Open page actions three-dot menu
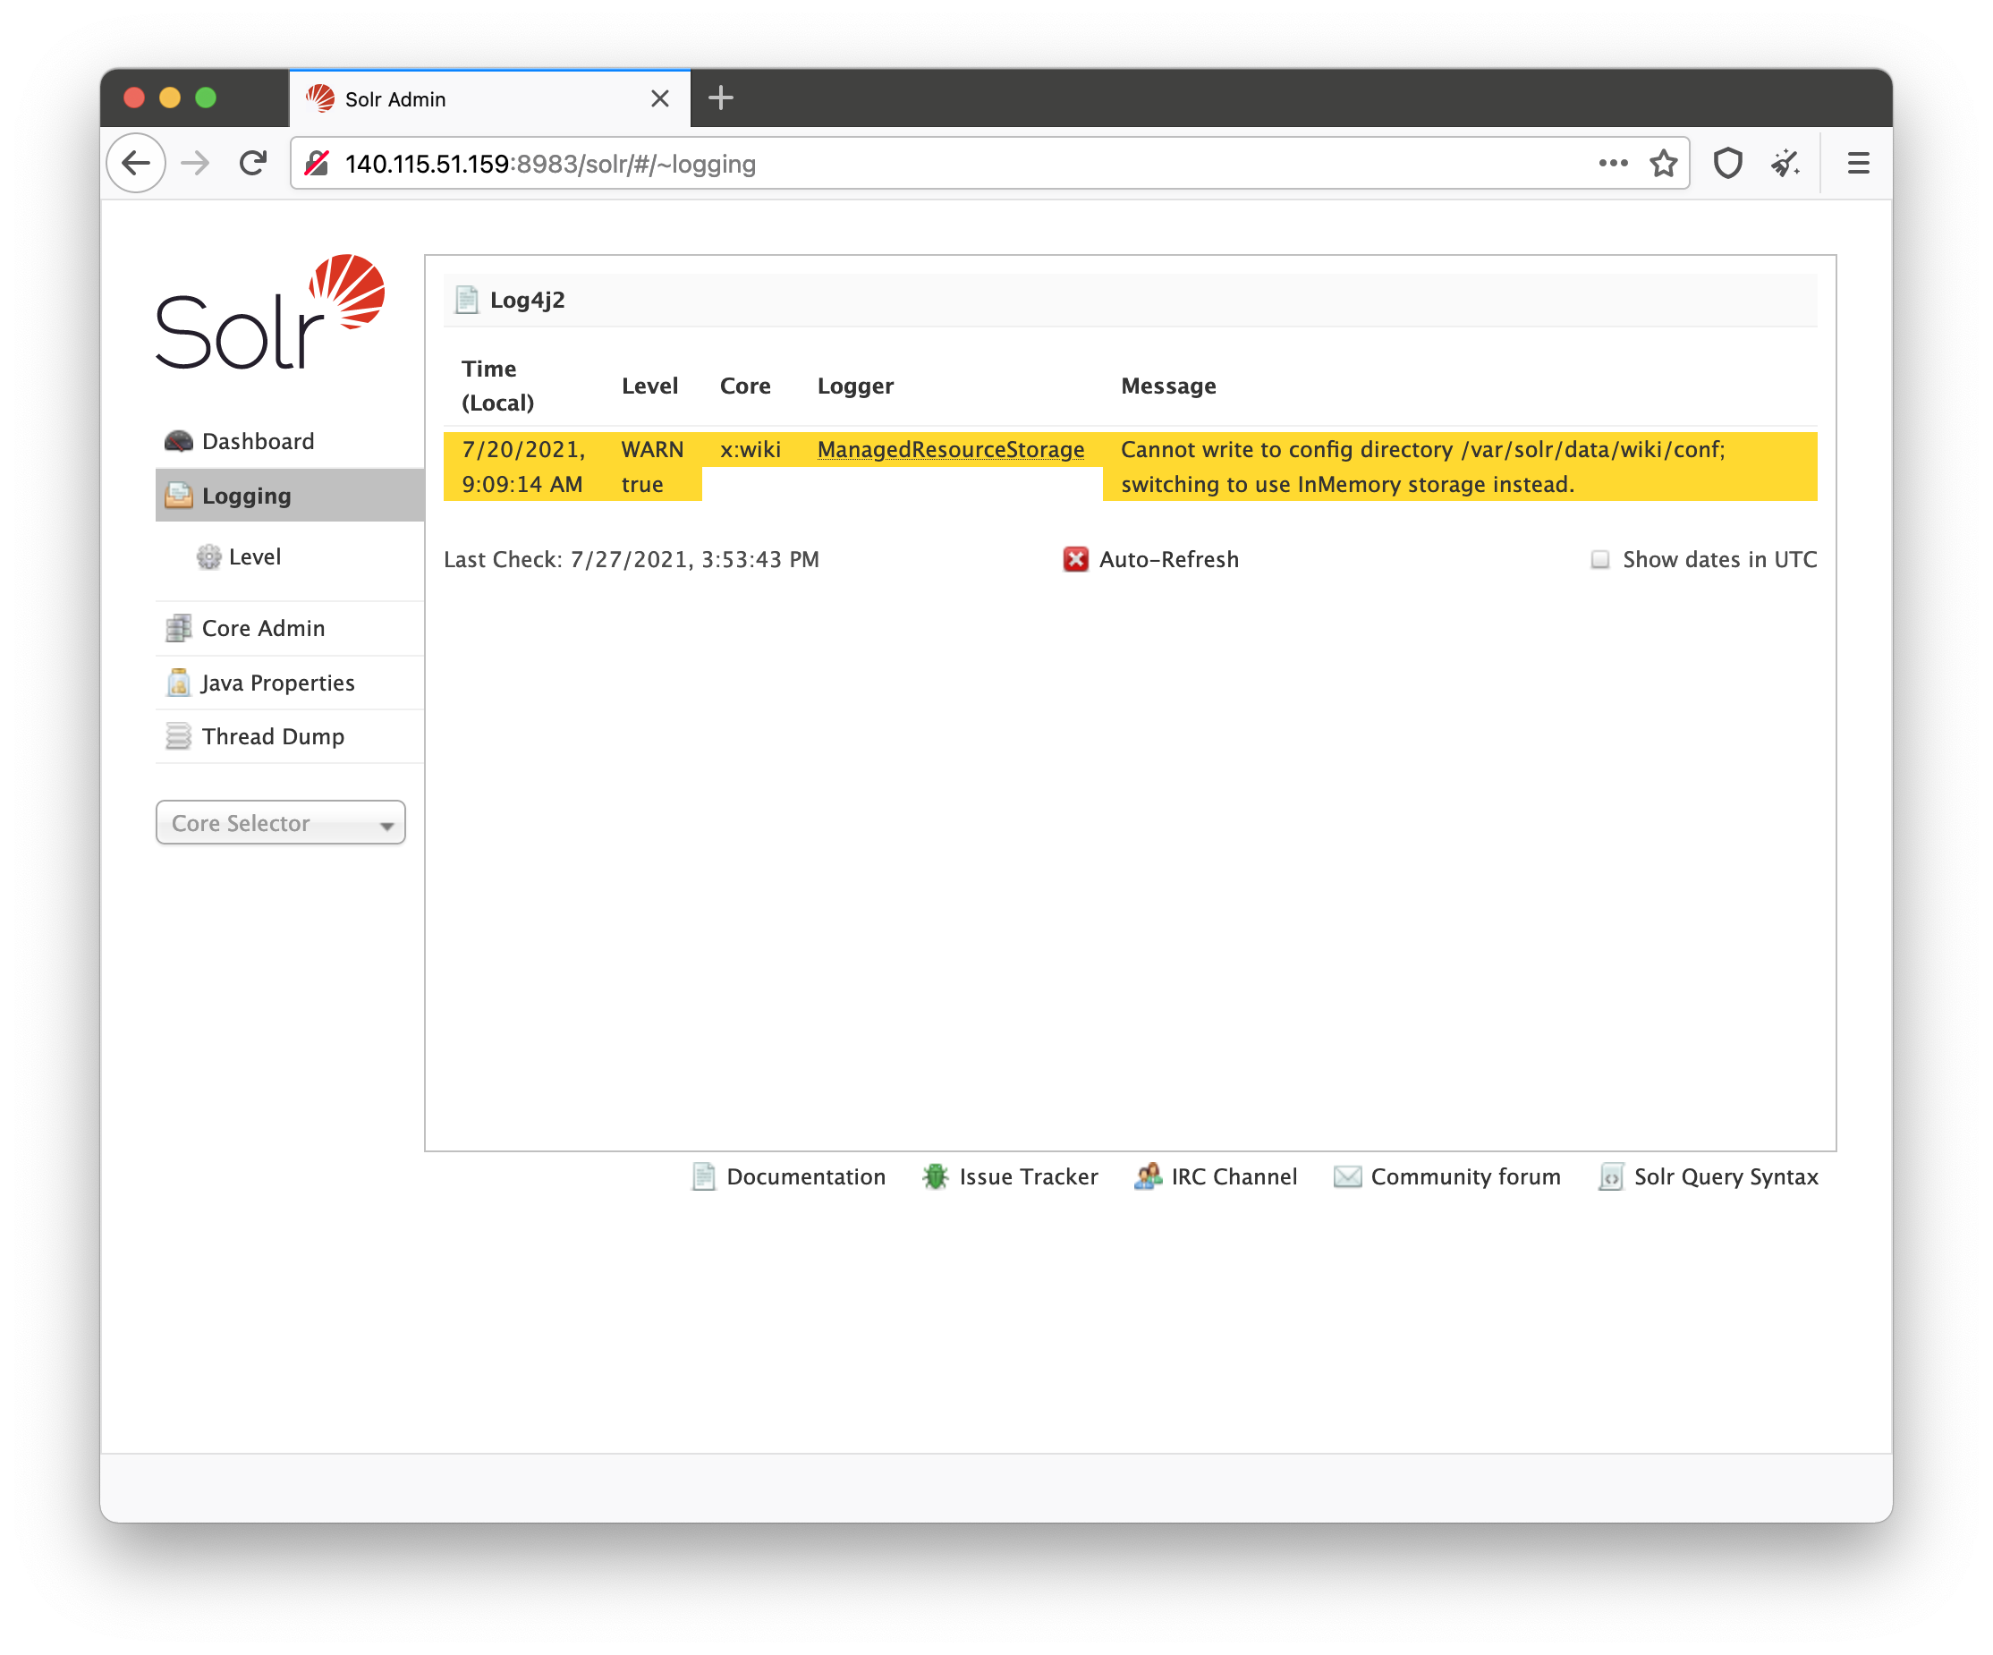This screenshot has height=1655, width=1993. (1613, 163)
